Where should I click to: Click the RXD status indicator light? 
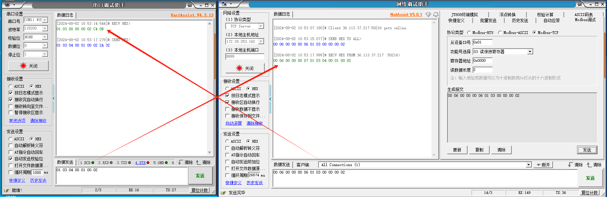[x=111, y=163]
